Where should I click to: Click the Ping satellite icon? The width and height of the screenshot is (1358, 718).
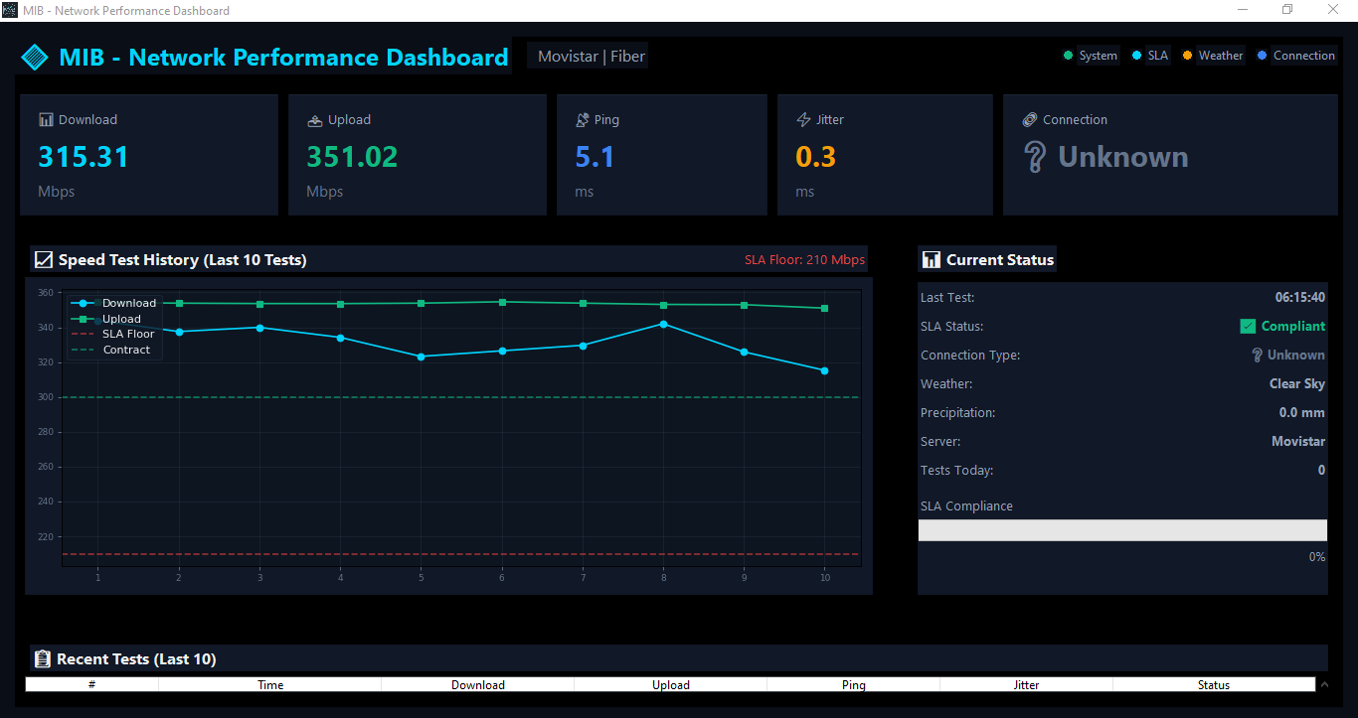(583, 120)
